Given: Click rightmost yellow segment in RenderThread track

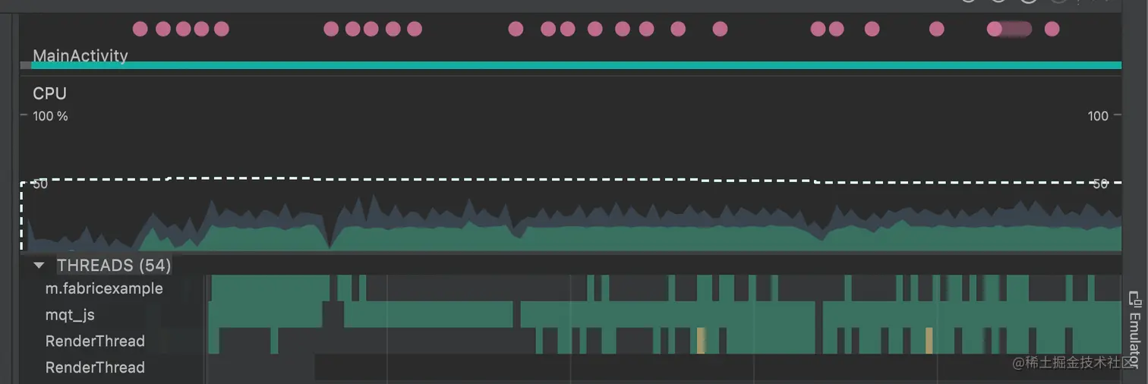Looking at the screenshot, I should click(929, 341).
